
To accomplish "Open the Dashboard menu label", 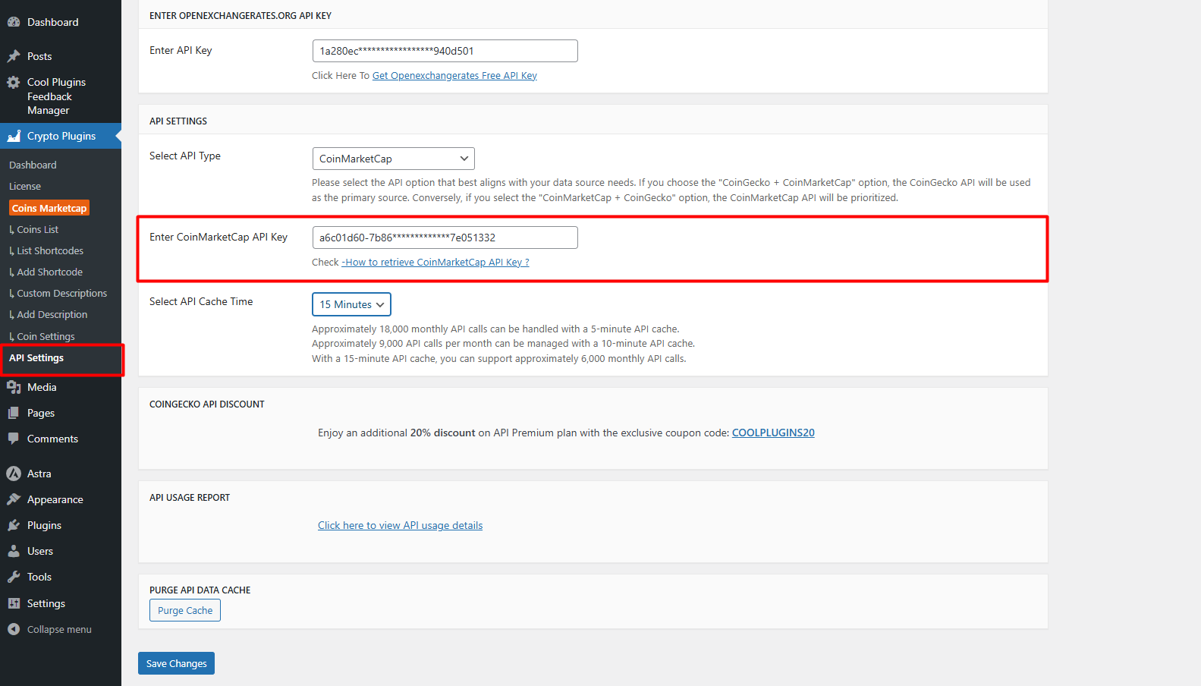I will [53, 22].
